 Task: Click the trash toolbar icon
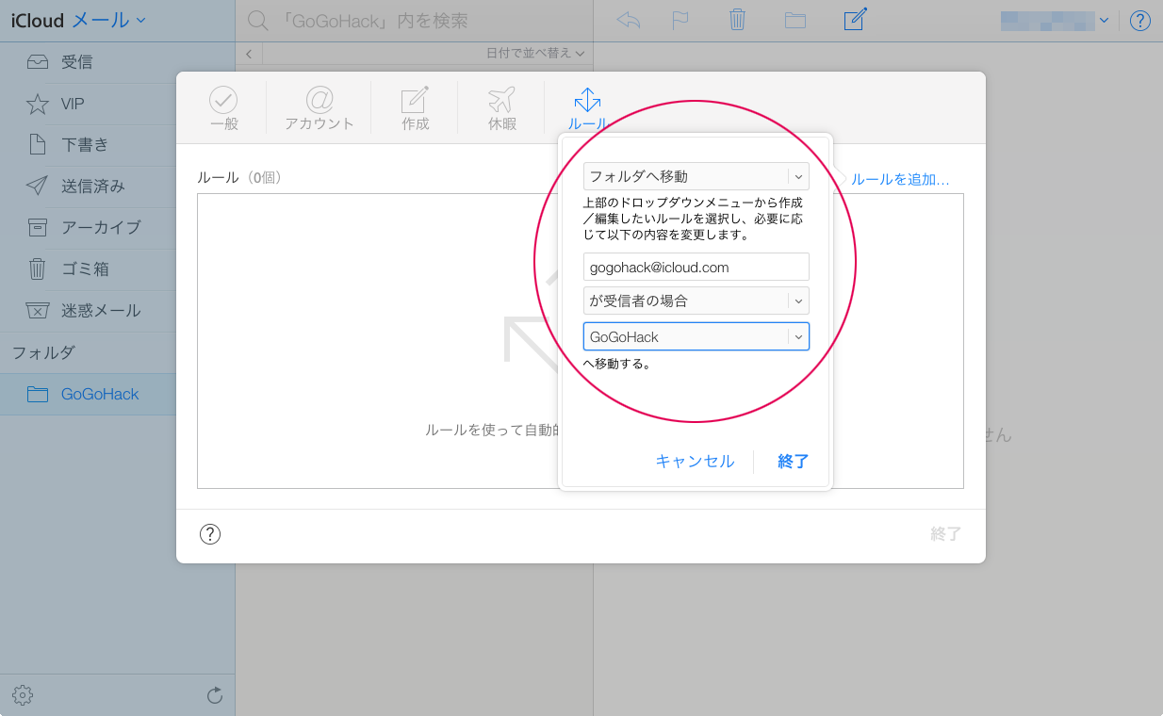click(738, 20)
